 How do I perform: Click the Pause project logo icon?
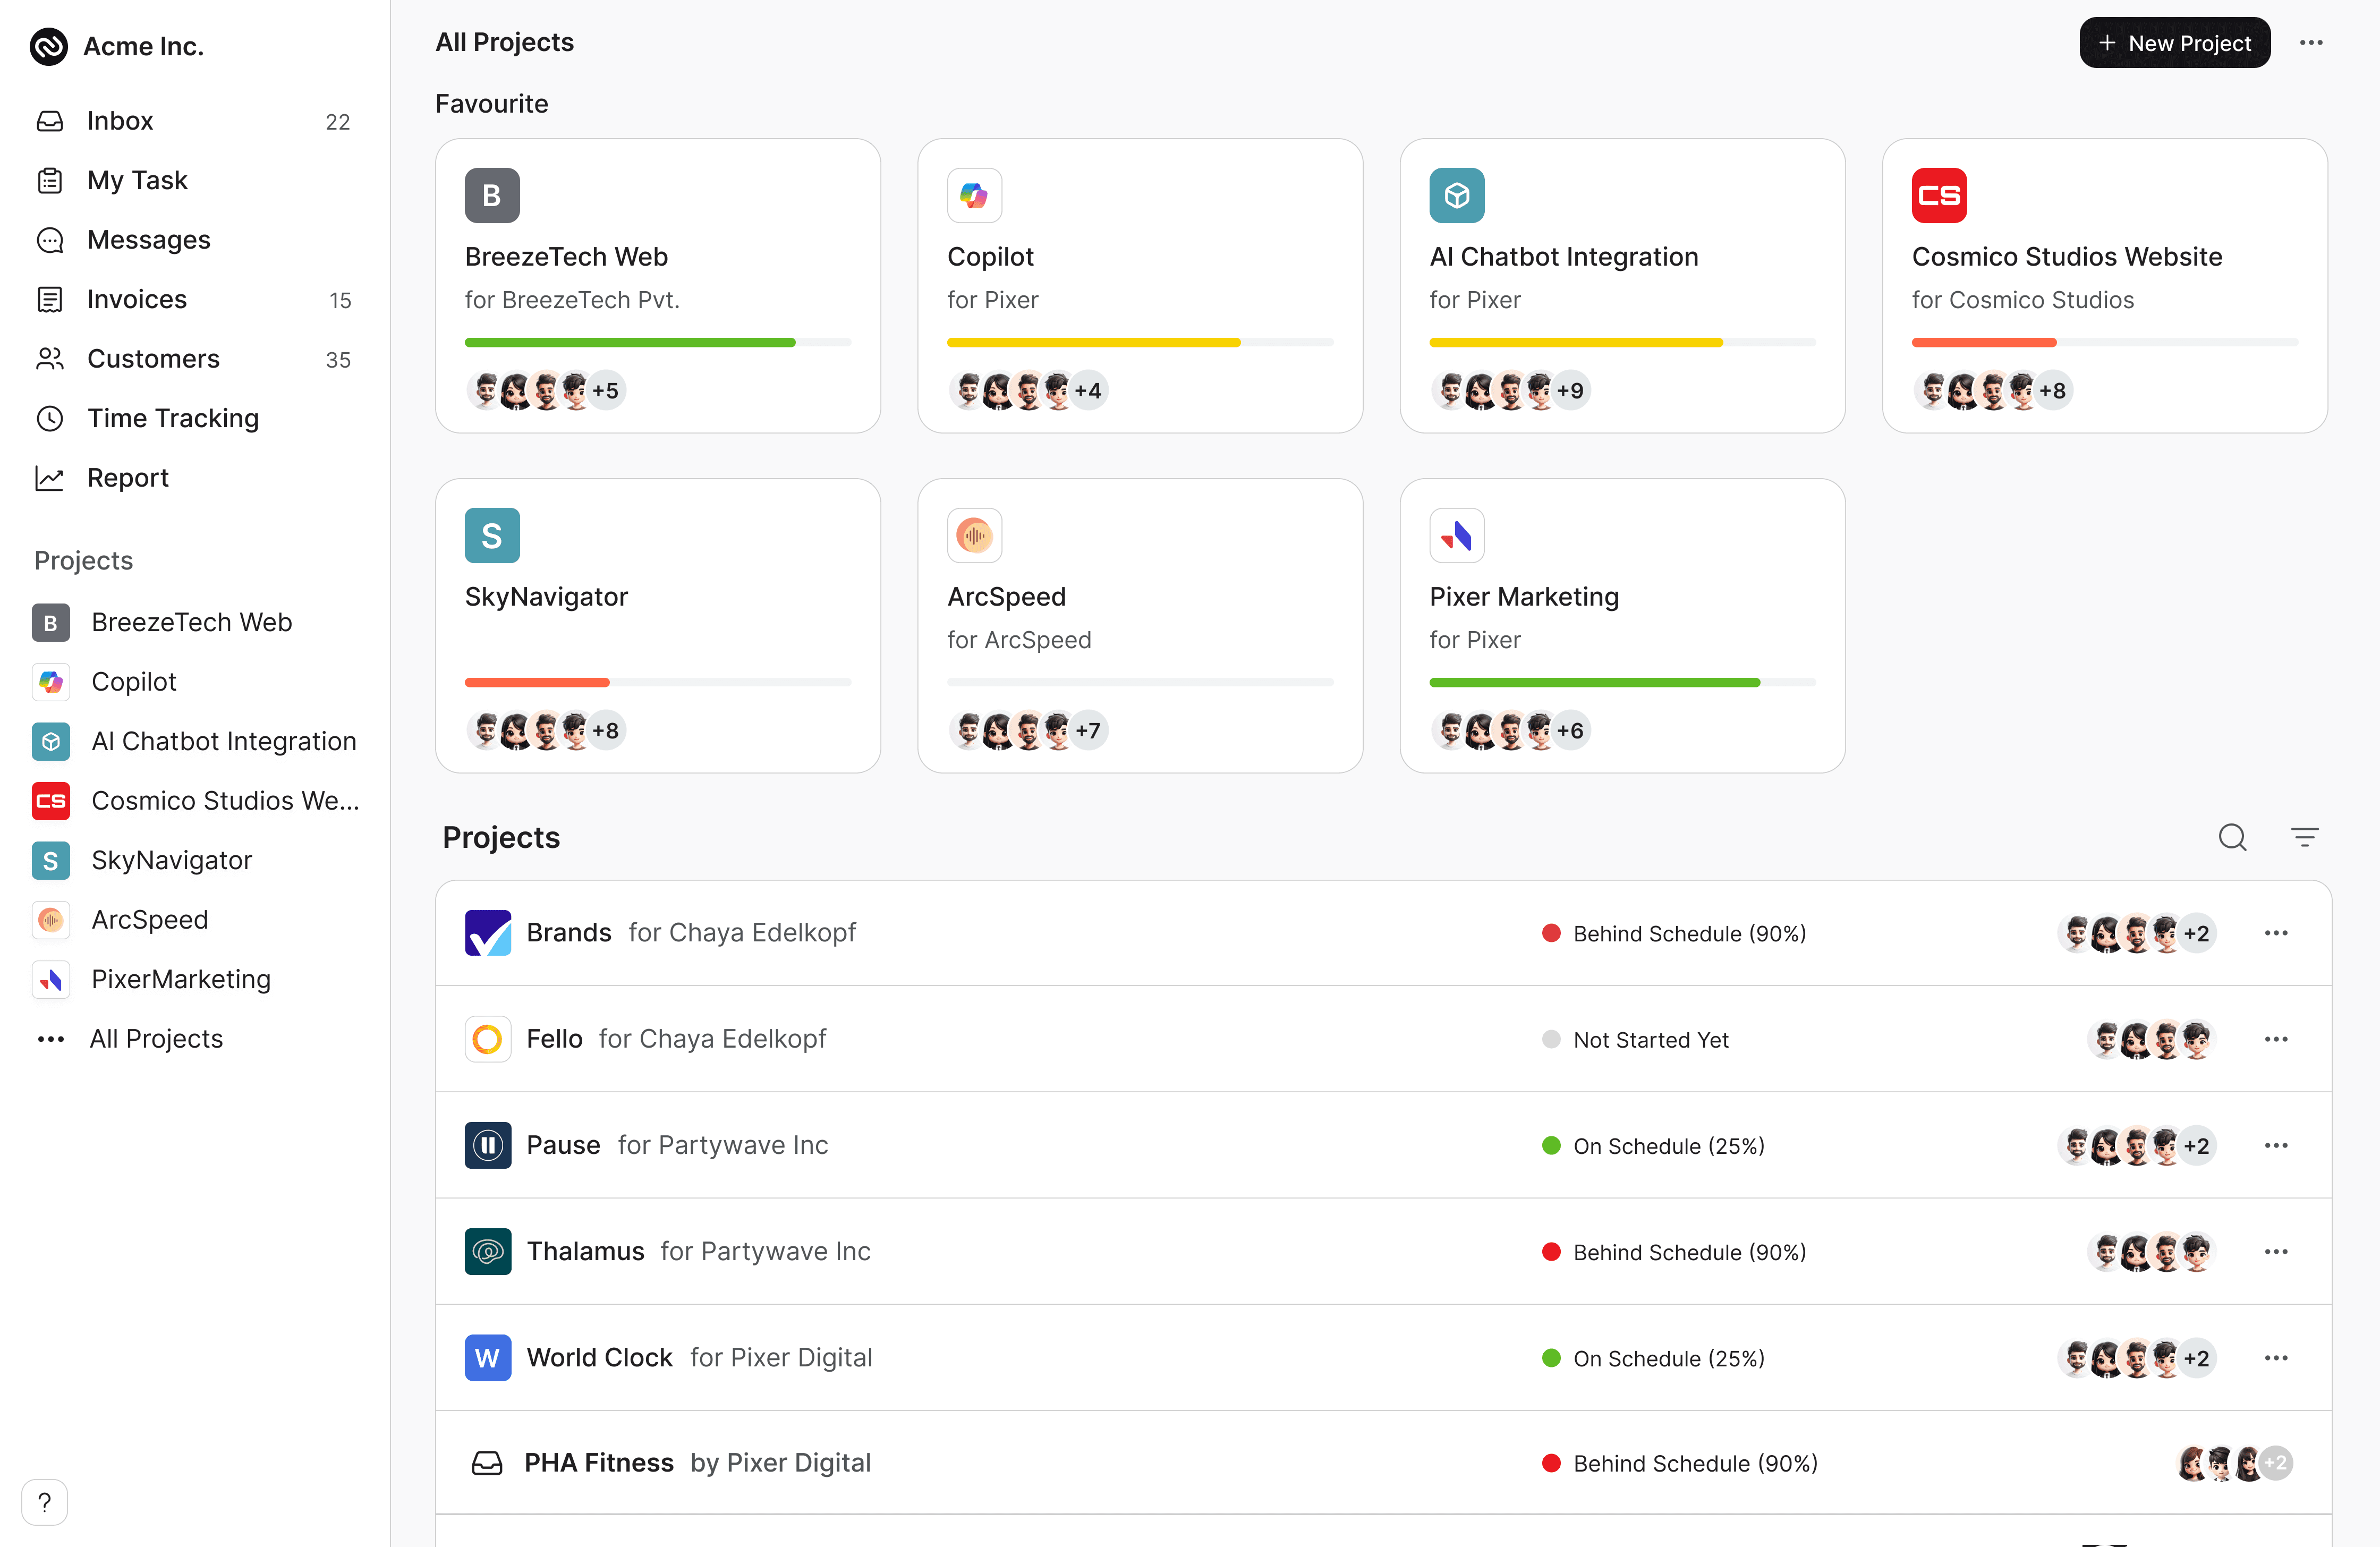tap(488, 1145)
